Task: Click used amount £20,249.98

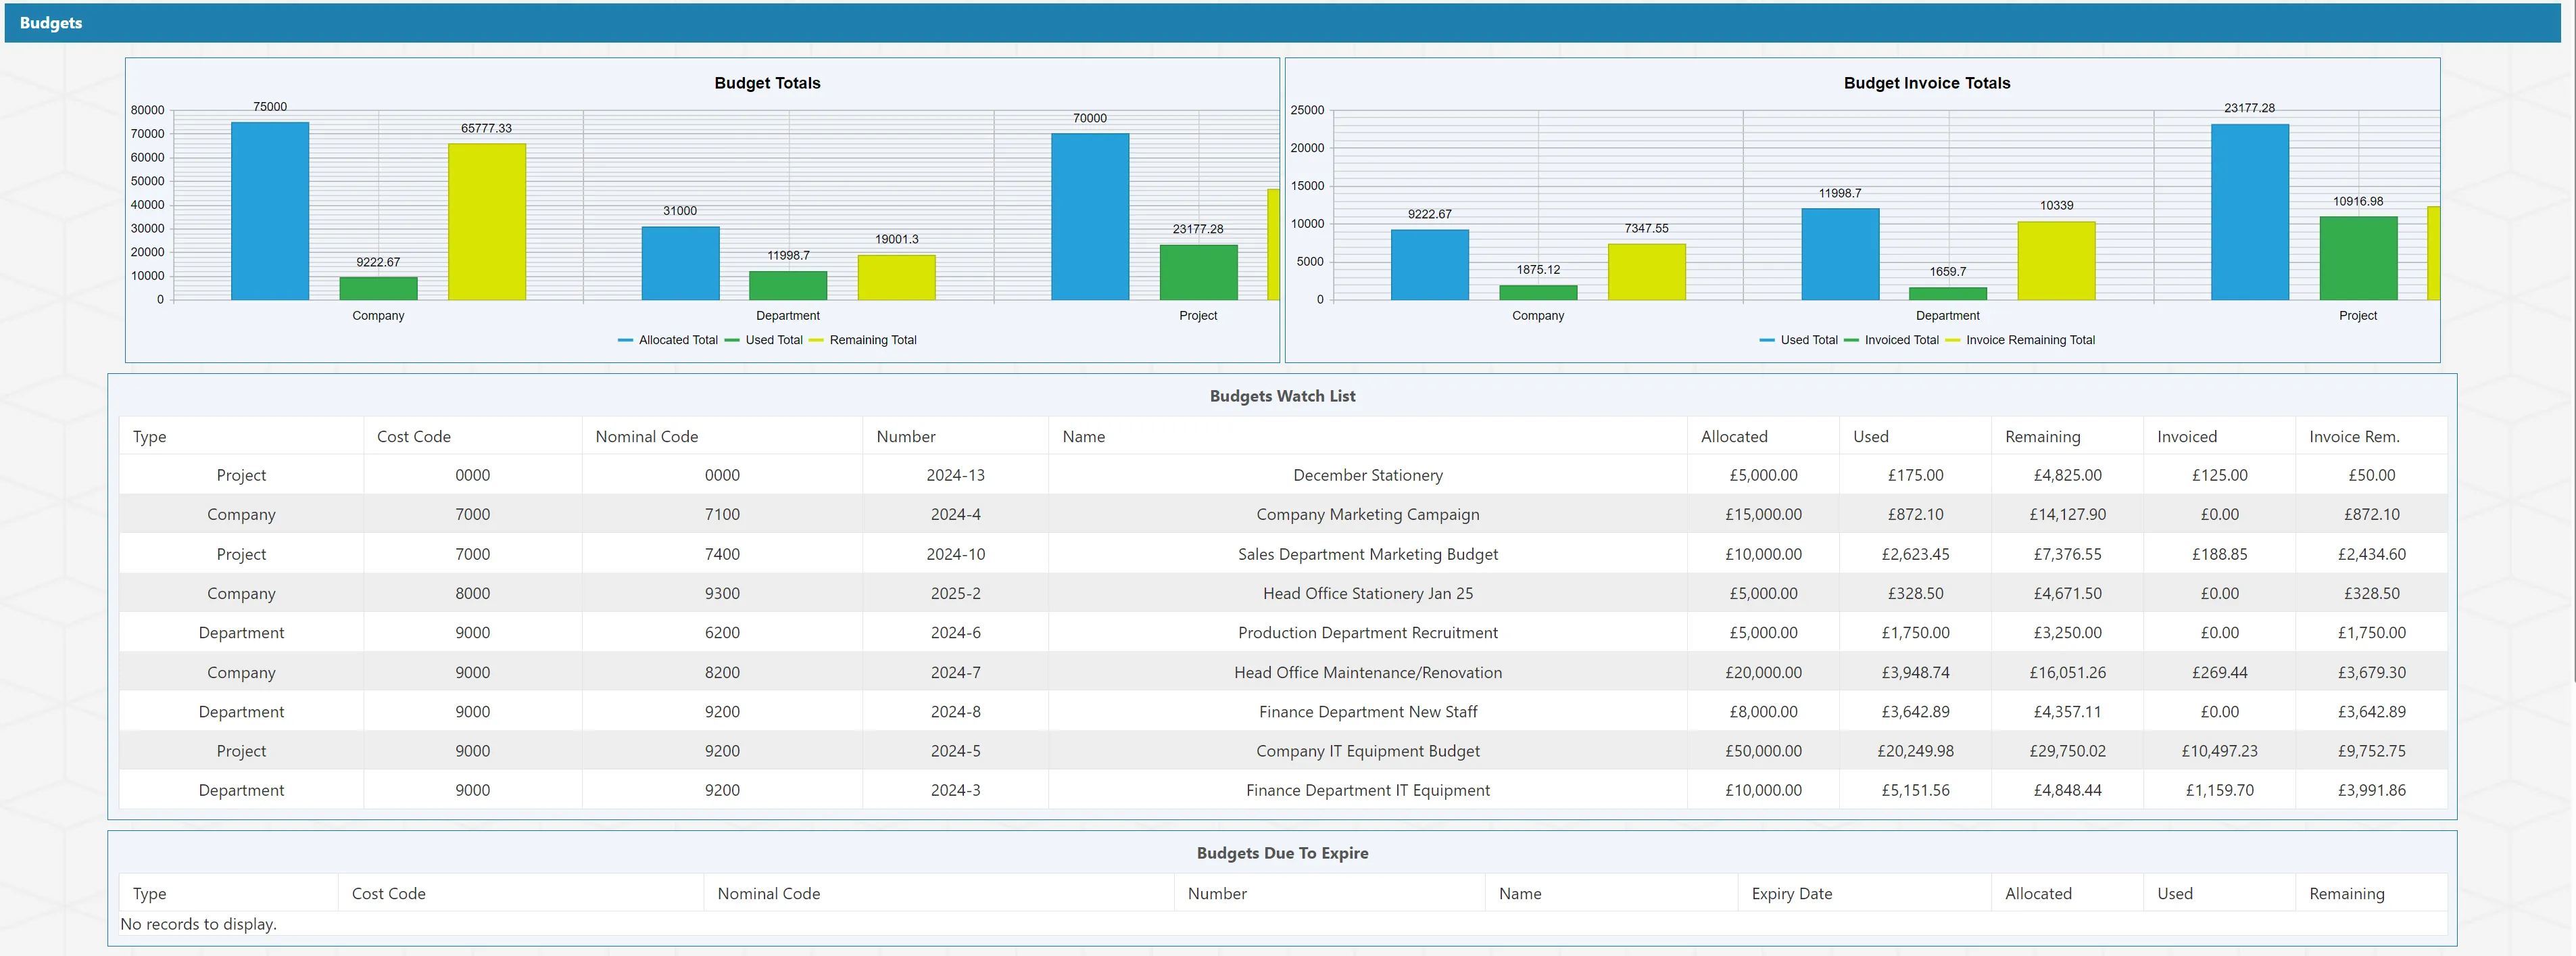Action: (1915, 751)
